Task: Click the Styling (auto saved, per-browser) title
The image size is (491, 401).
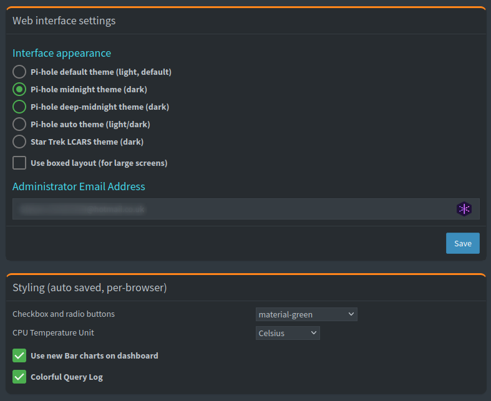Action: pos(90,287)
